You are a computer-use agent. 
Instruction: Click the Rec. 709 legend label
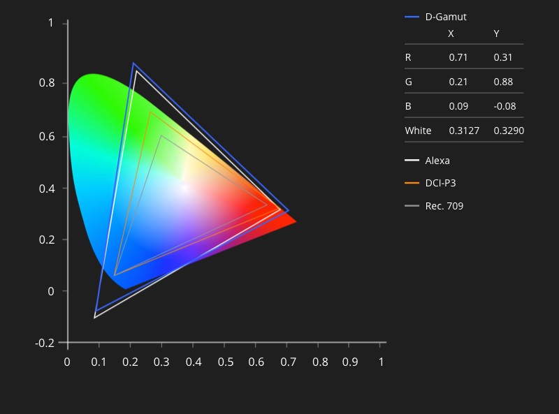click(444, 206)
